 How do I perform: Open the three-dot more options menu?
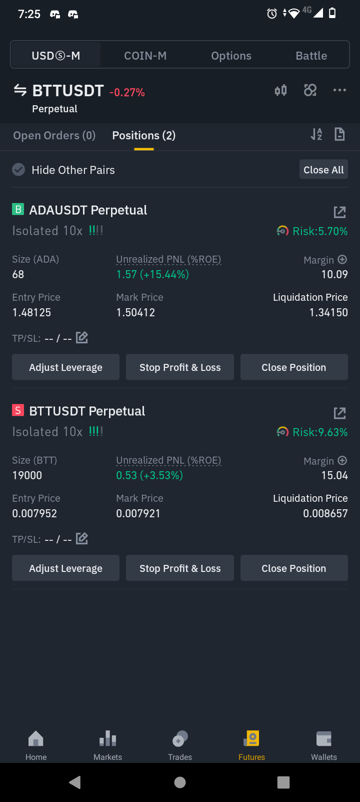click(339, 90)
